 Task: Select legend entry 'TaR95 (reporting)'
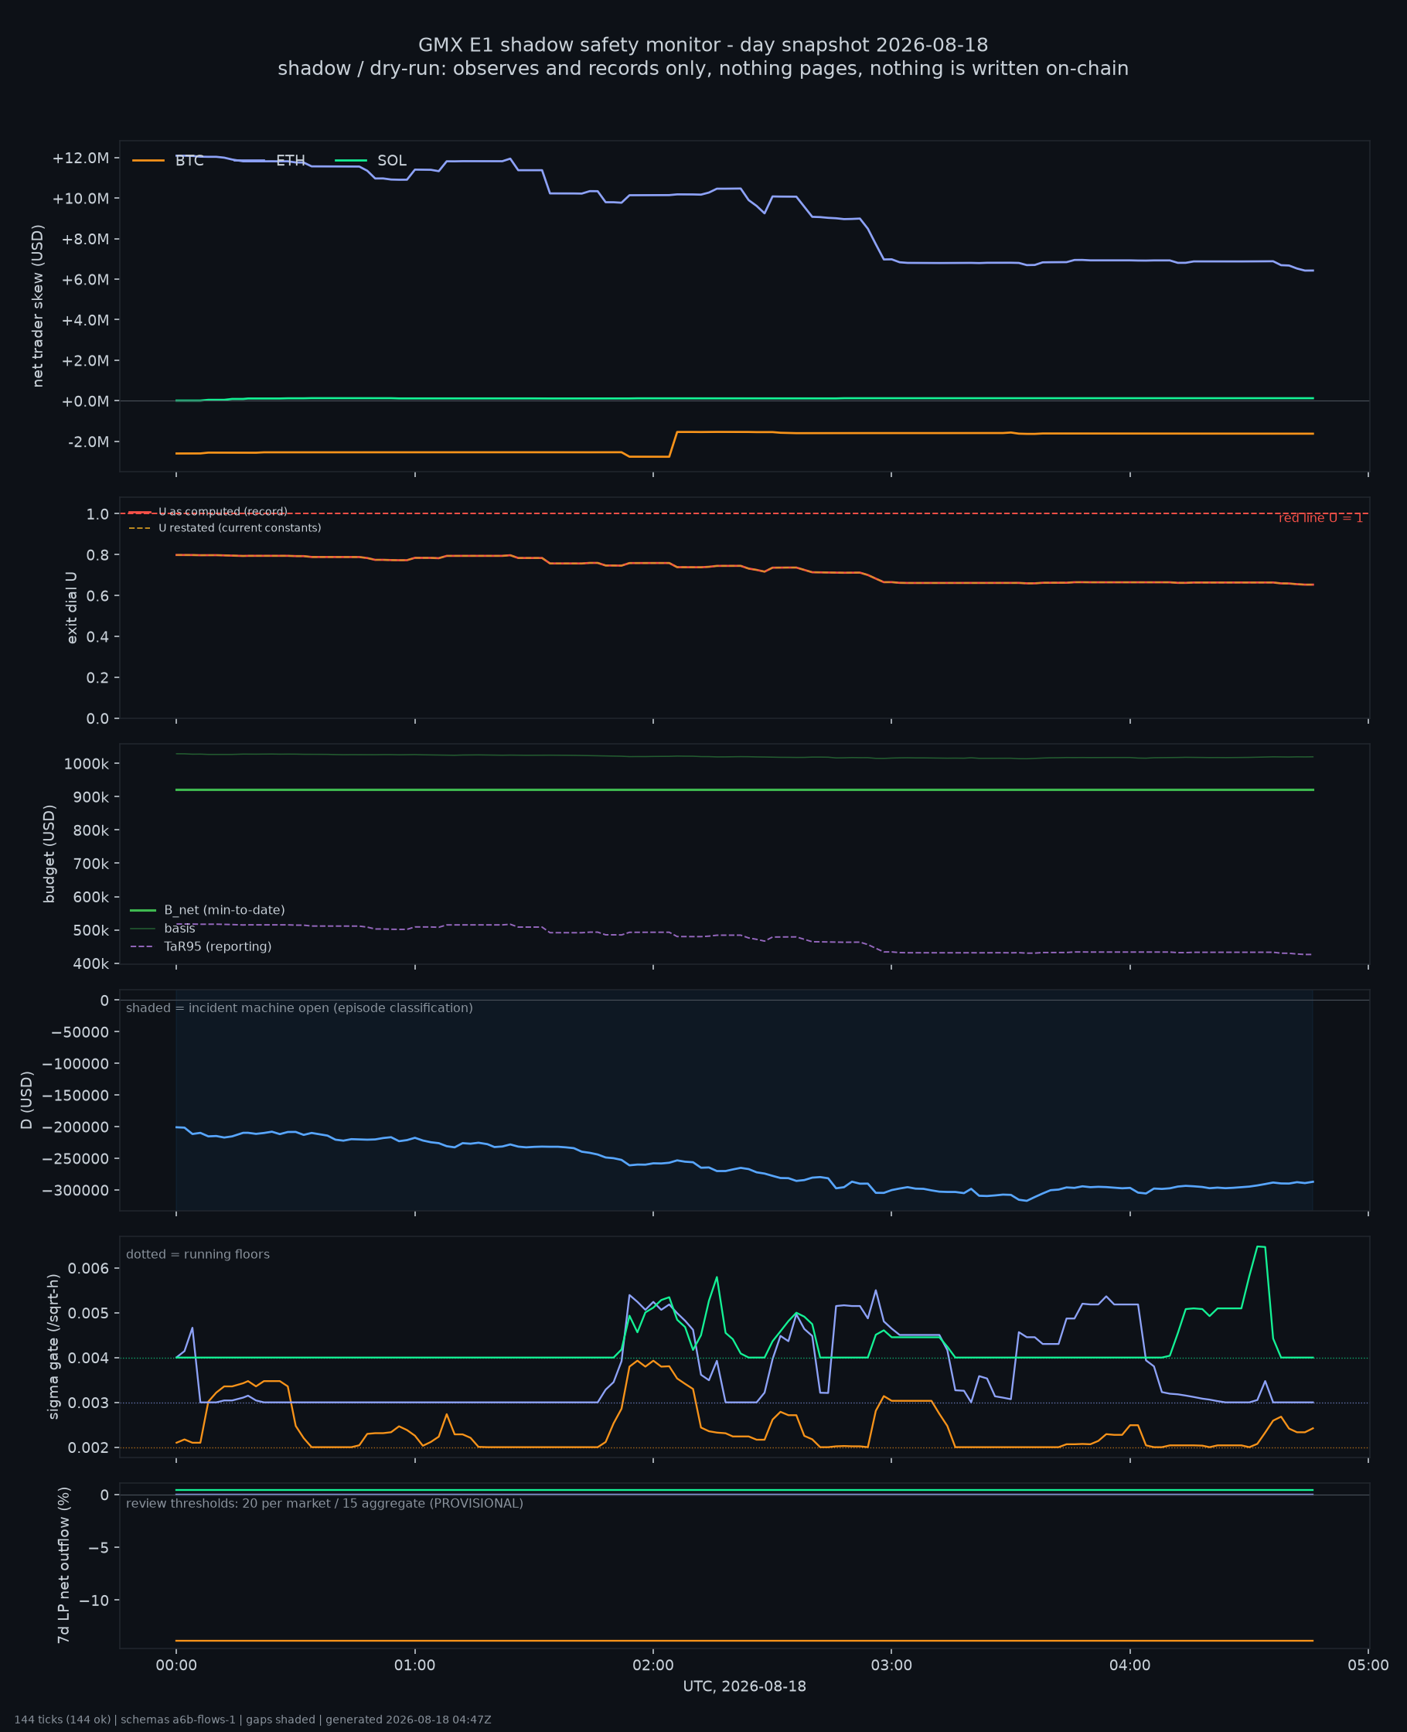(x=218, y=946)
